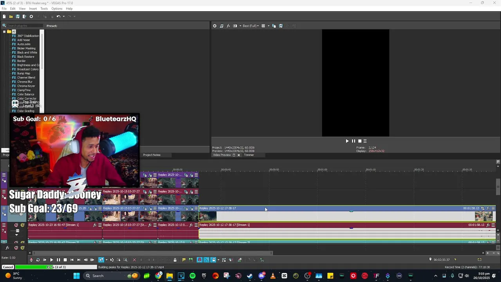
Task: Toggle Loop Playback in timeline transport
Action: click(38, 260)
